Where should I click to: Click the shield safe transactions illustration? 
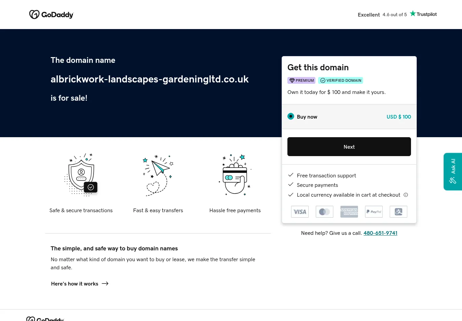click(81, 175)
